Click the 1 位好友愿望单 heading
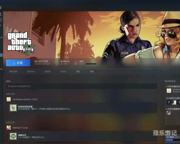 click(x=173, y=109)
